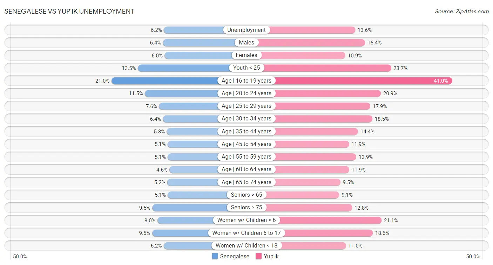Toggle the Senegalese legend label
This screenshot has height=265, width=493.
234,256
